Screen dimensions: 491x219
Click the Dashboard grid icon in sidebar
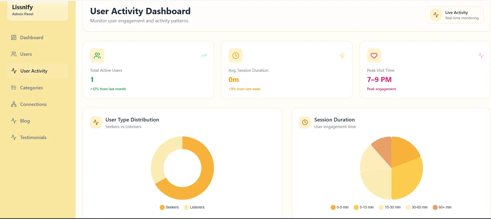click(14, 37)
